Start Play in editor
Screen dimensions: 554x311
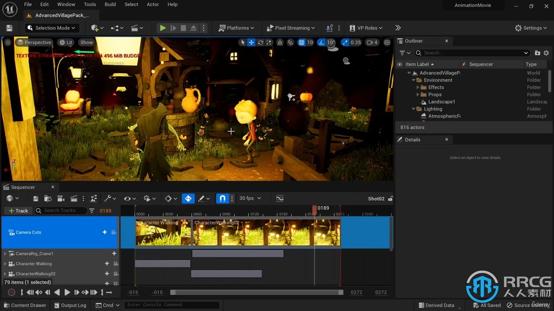[x=163, y=28]
